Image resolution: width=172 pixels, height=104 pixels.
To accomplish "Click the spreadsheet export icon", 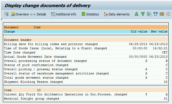I will click(x=155, y=14).
